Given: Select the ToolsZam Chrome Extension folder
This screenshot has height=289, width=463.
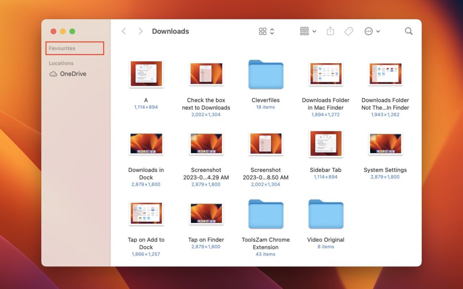Looking at the screenshot, I should (x=265, y=214).
